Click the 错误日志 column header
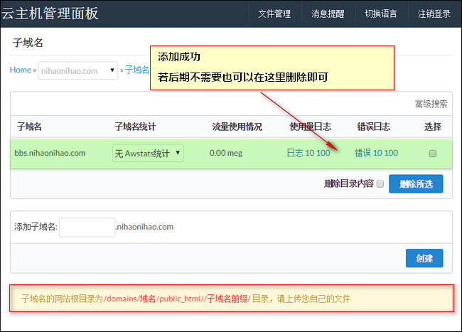Screen dimensions: 462x332 [x=374, y=127]
